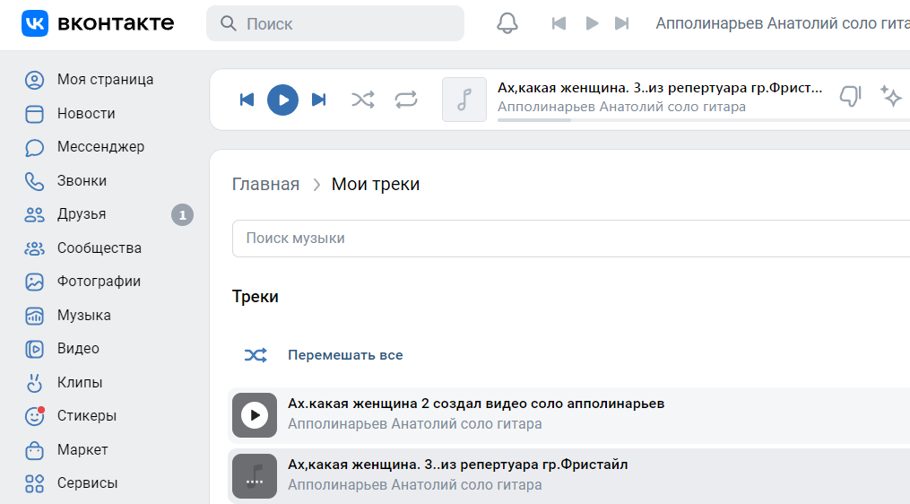Open Сообщества in sidebar
910x504 pixels.
(100, 248)
